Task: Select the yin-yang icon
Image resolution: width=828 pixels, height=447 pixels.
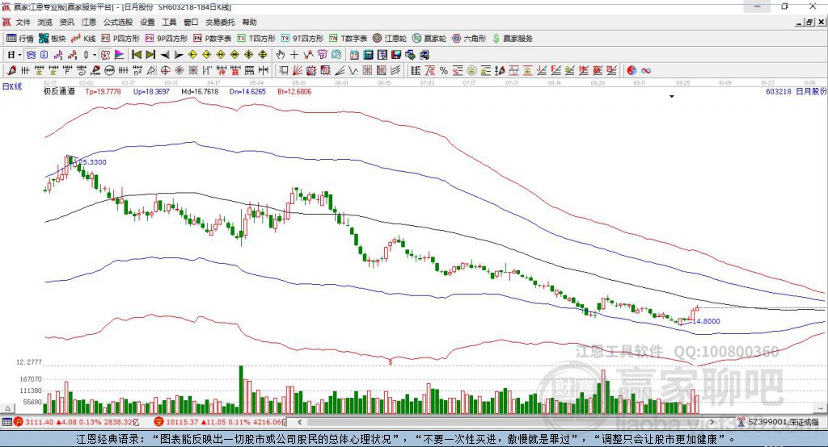Action: click(632, 70)
